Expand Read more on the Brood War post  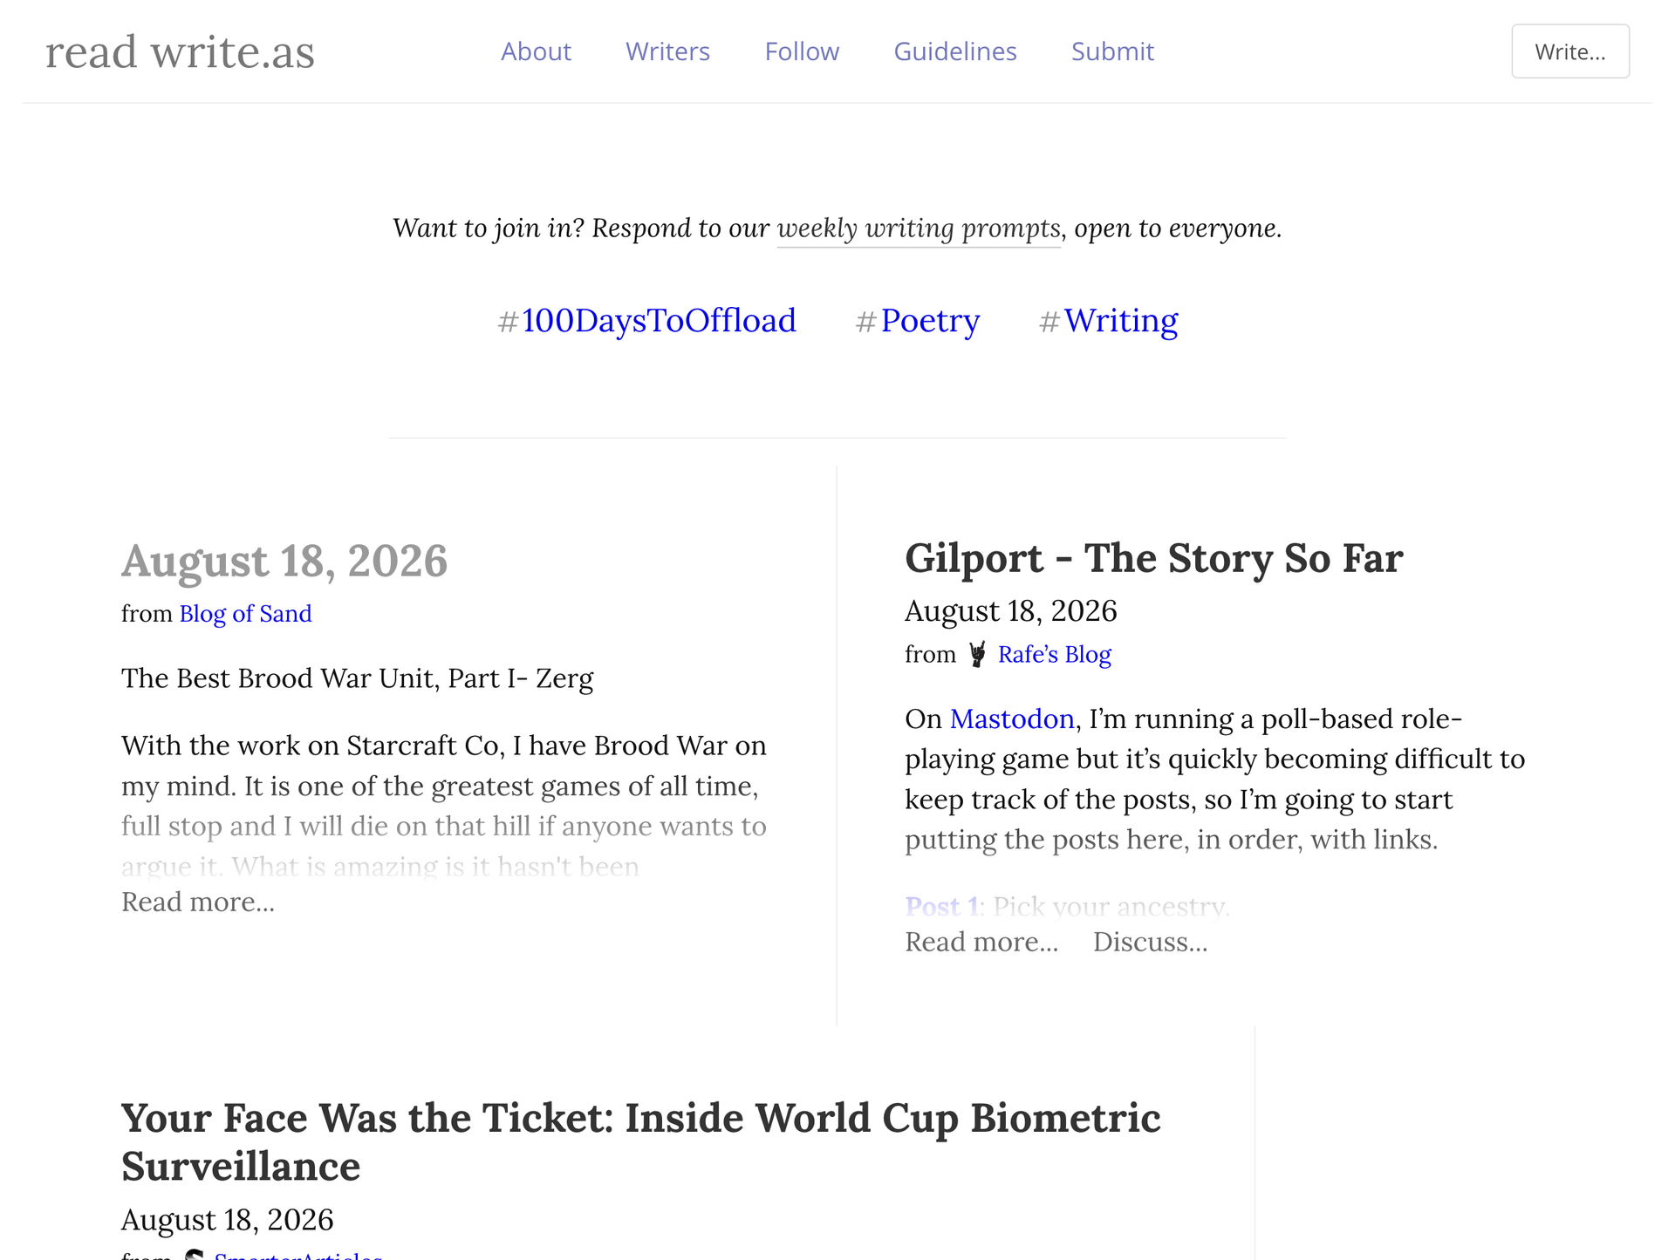tap(198, 902)
